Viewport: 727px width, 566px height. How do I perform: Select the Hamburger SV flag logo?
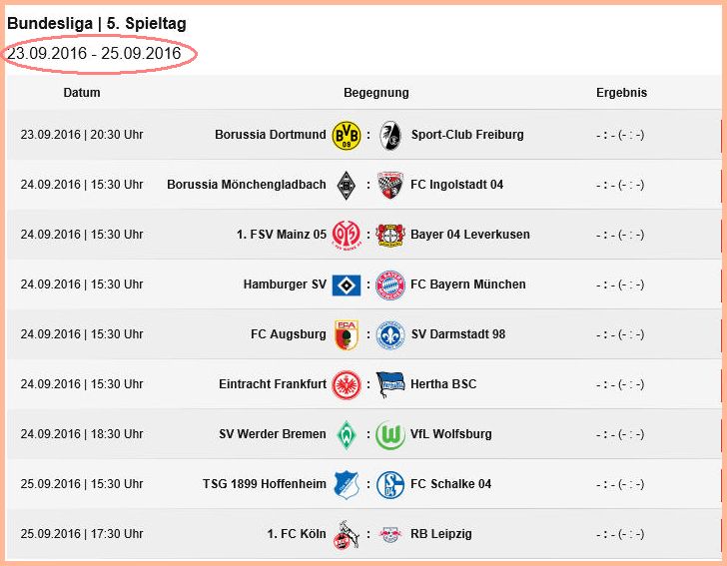coord(347,285)
